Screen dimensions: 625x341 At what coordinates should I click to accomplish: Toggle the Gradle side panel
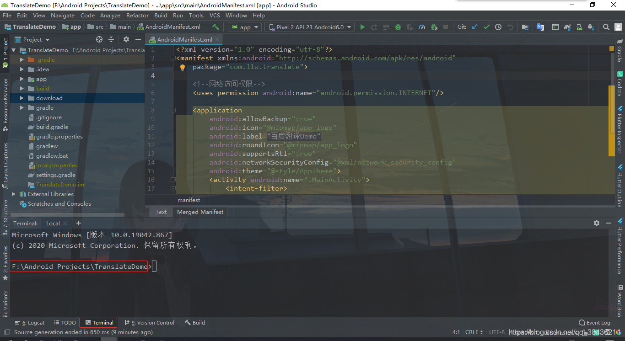[620, 50]
